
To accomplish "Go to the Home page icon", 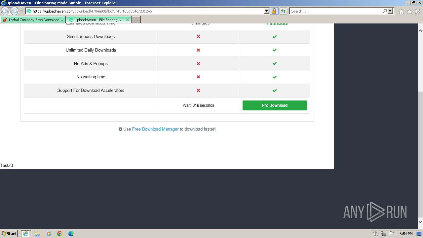I will [401, 12].
